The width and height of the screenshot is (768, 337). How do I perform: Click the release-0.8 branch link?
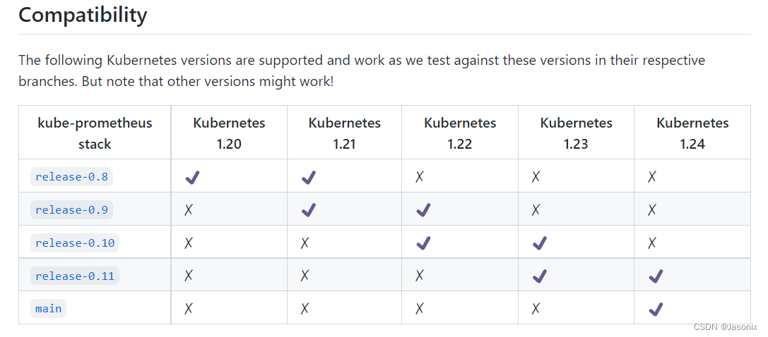[71, 176]
